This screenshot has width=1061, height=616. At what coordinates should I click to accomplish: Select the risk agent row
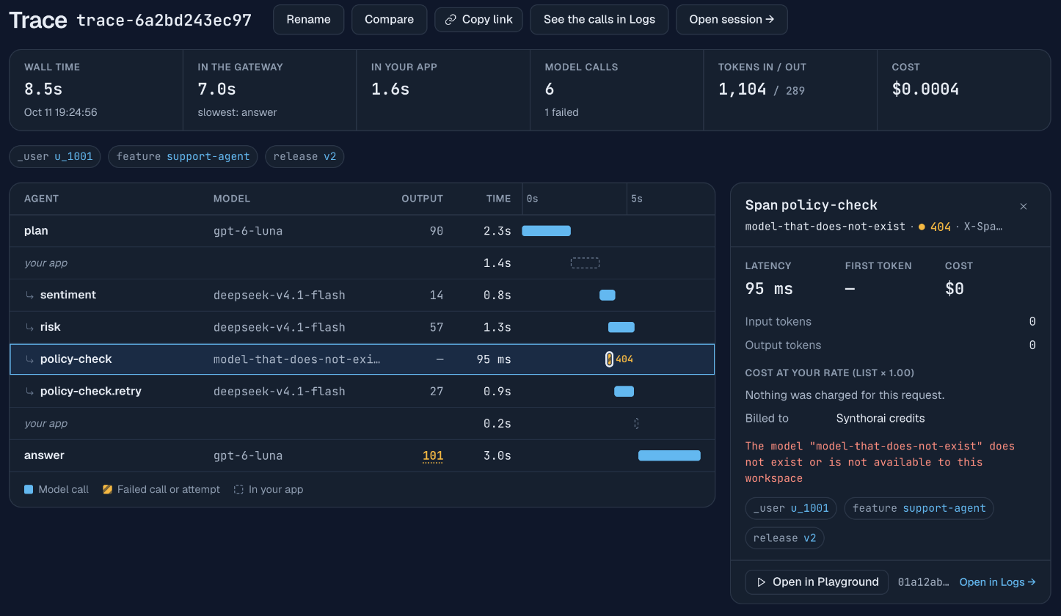tap(362, 327)
